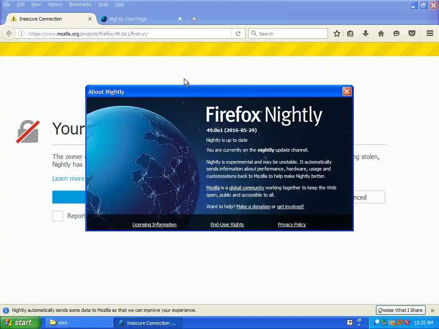Go to Home page via house icon
The height and width of the screenshot is (329, 439).
pyautogui.click(x=381, y=33)
